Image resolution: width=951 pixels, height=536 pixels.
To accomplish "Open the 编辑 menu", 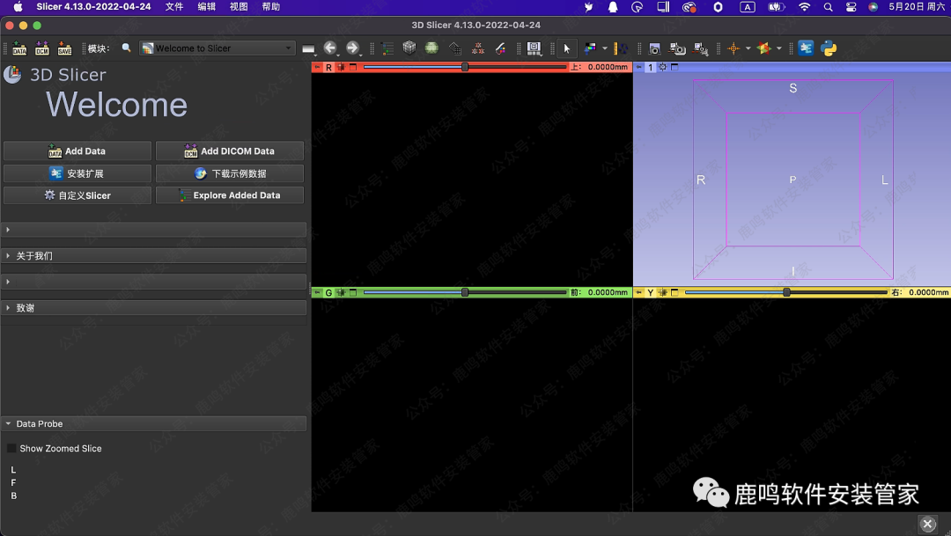I will tap(207, 7).
